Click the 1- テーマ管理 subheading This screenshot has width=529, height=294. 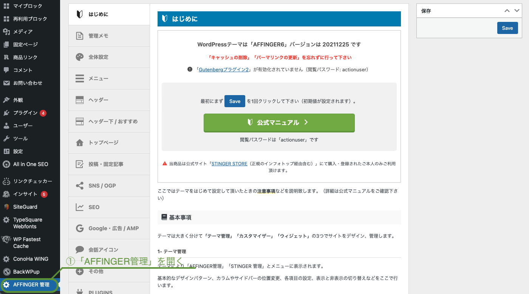point(172,251)
